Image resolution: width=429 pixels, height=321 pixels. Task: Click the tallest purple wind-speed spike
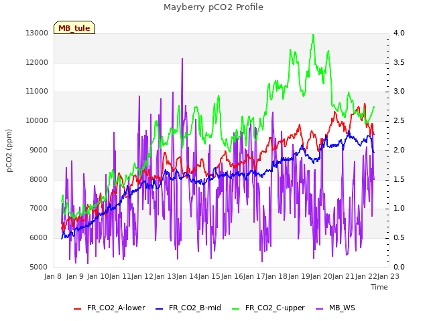182,59
